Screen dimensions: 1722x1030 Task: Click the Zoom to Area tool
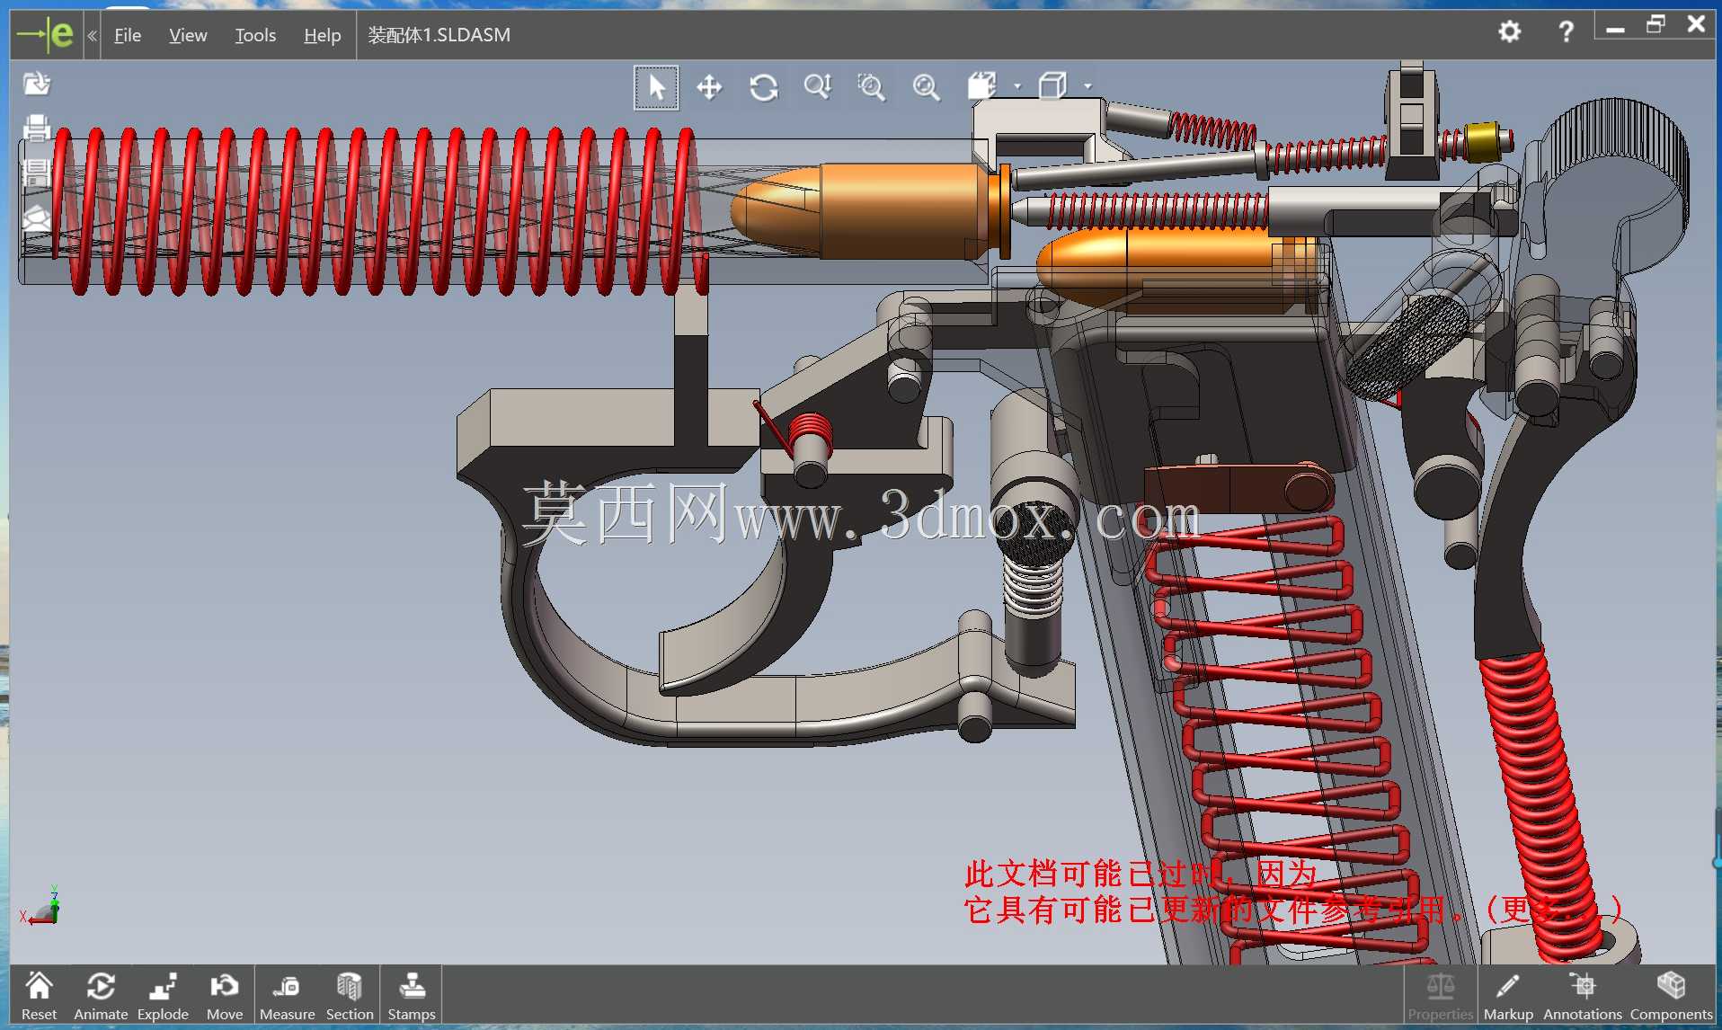(872, 87)
